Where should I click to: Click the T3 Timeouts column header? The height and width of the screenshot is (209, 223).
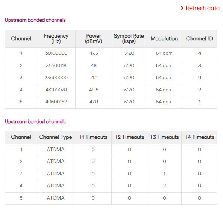(x=164, y=137)
